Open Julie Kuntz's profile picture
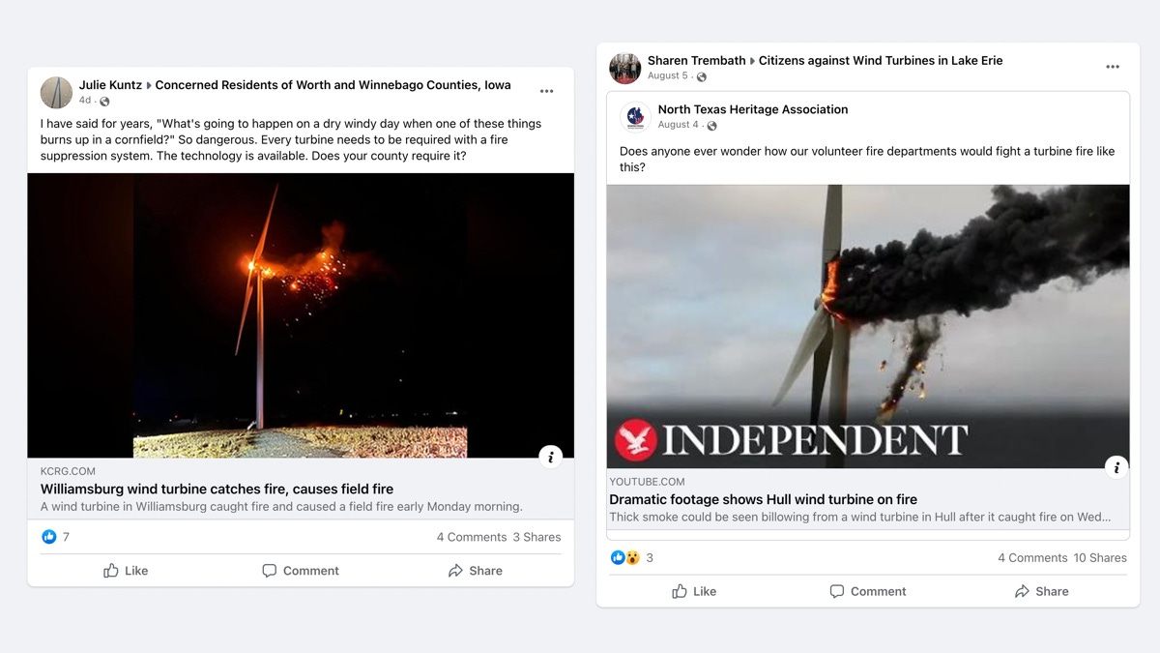1160x653 pixels. point(56,92)
